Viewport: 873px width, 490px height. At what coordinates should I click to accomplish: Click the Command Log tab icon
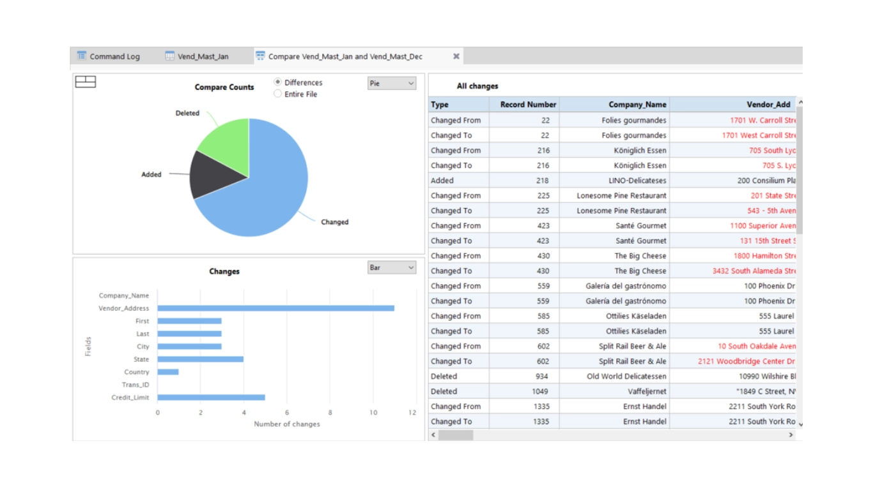pyautogui.click(x=81, y=56)
